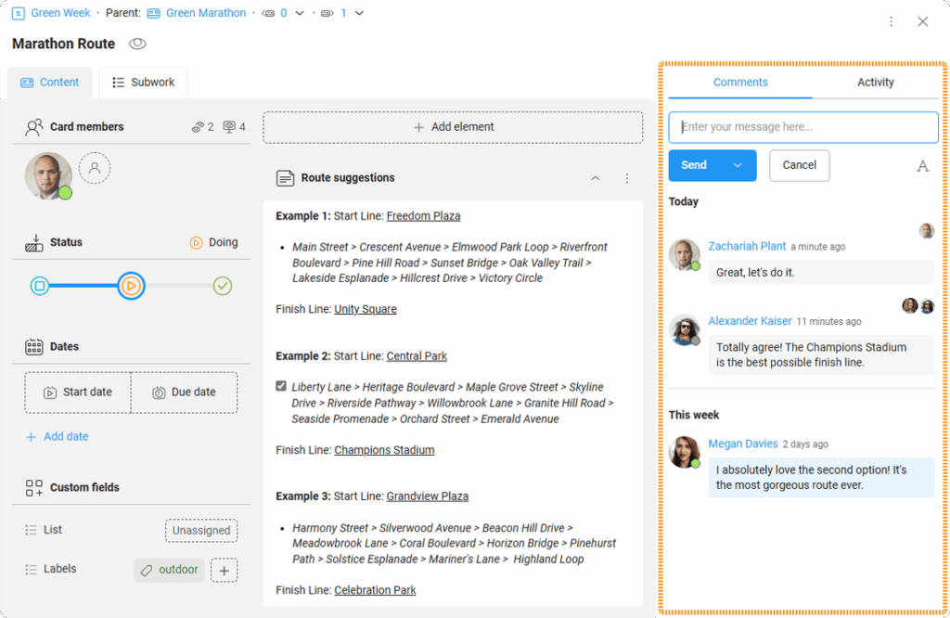Open the Champions Stadium link

click(x=384, y=450)
